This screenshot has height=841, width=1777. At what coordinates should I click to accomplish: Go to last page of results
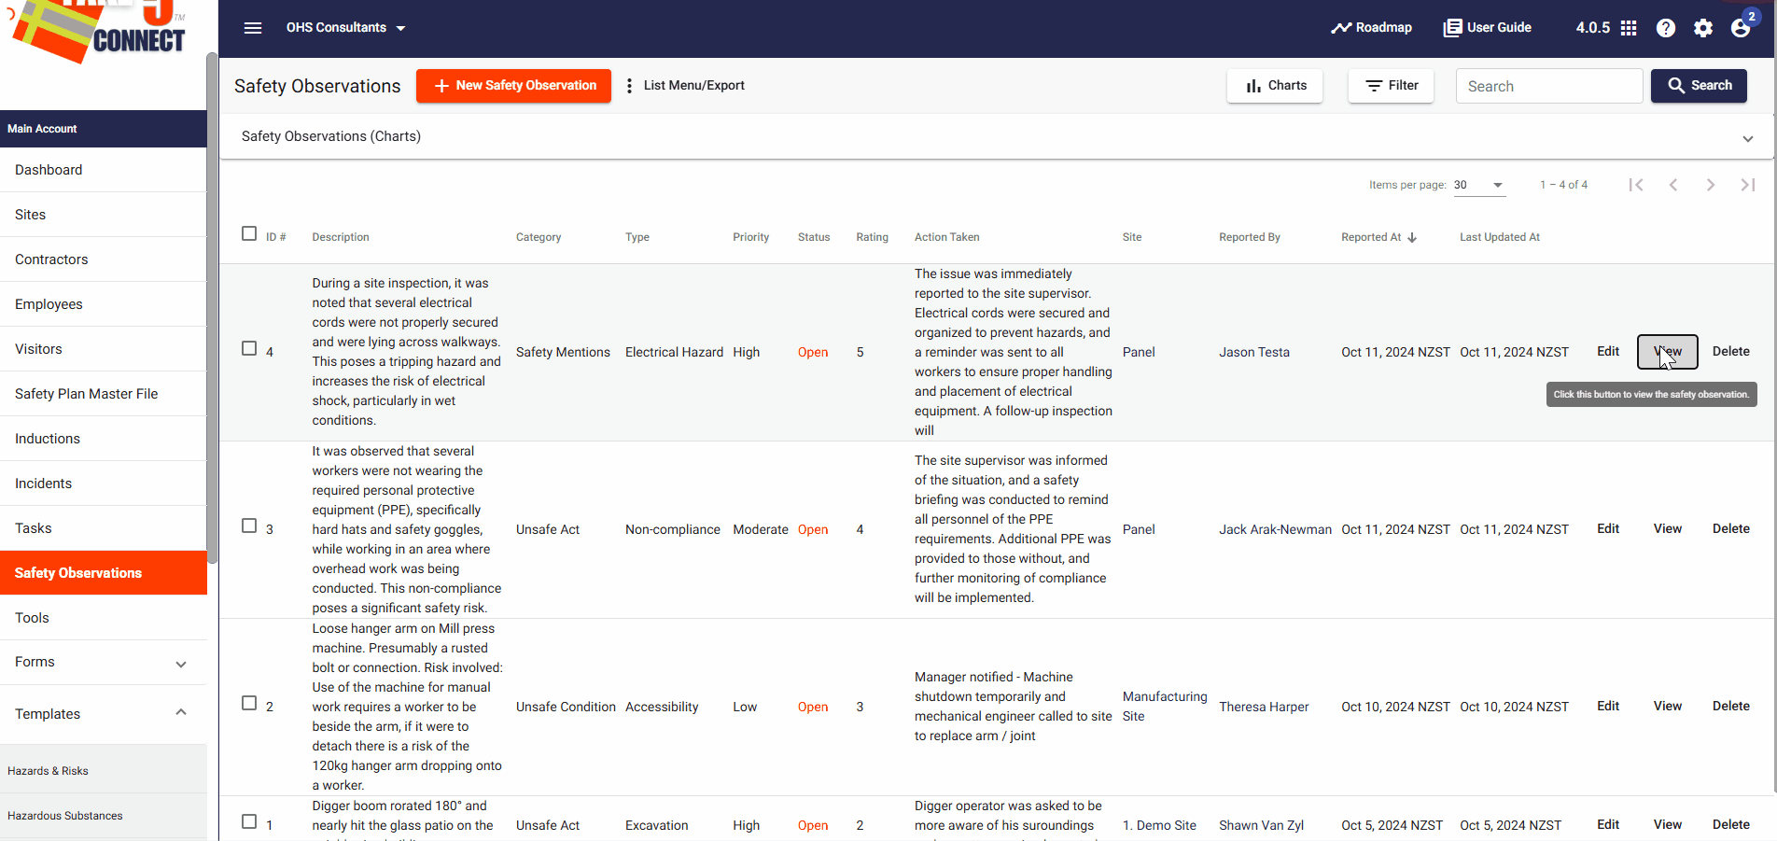tap(1748, 185)
